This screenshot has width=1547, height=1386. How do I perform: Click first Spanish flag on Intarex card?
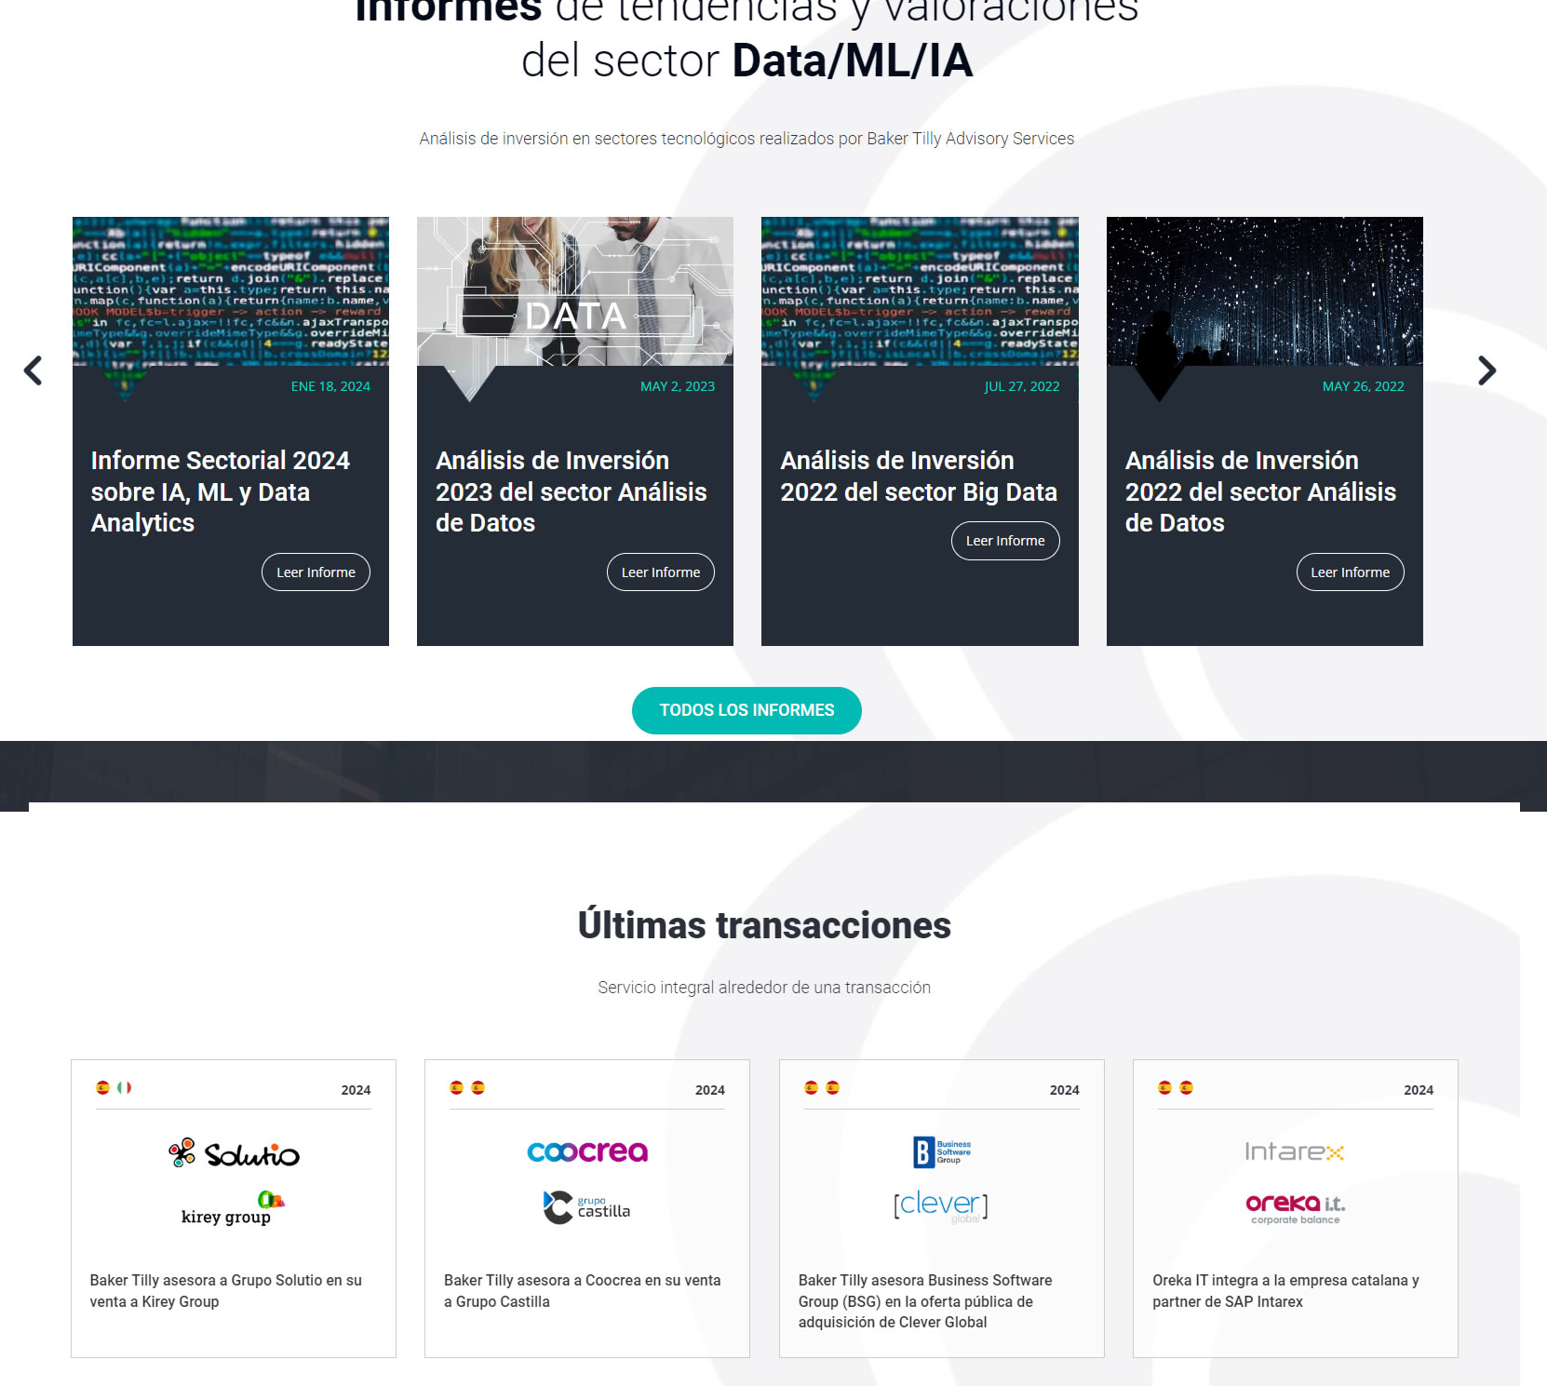1165,1087
